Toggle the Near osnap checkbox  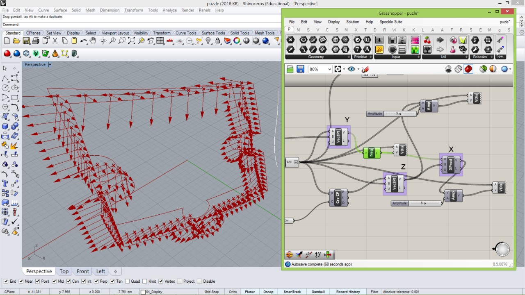click(x=21, y=281)
